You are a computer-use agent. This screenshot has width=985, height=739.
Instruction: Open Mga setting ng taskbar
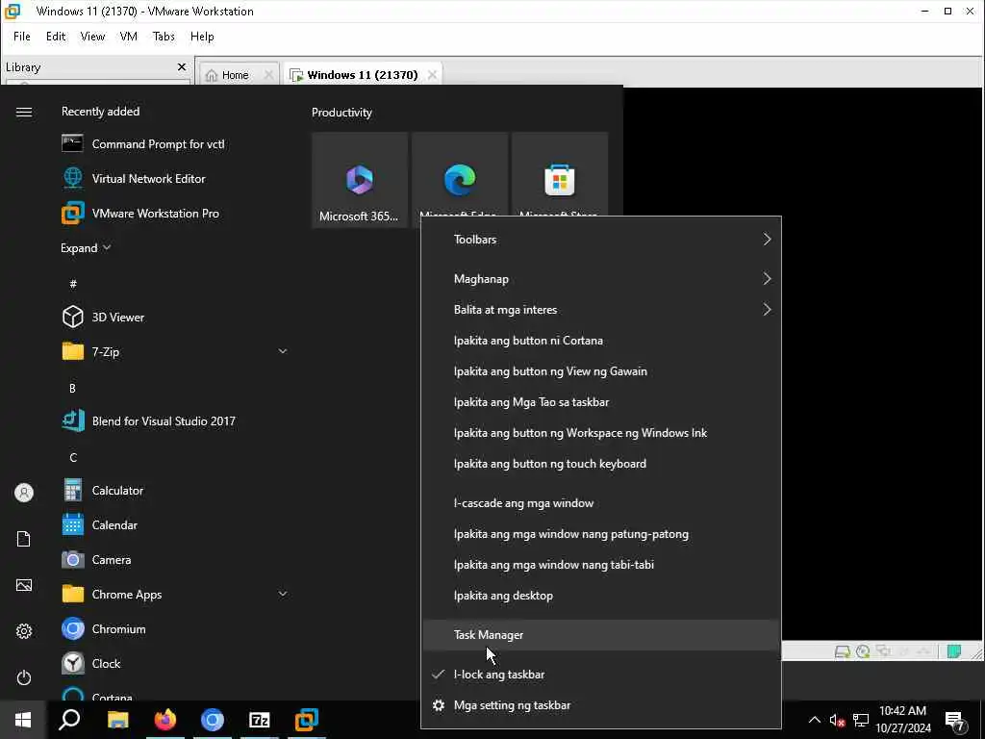point(601,705)
